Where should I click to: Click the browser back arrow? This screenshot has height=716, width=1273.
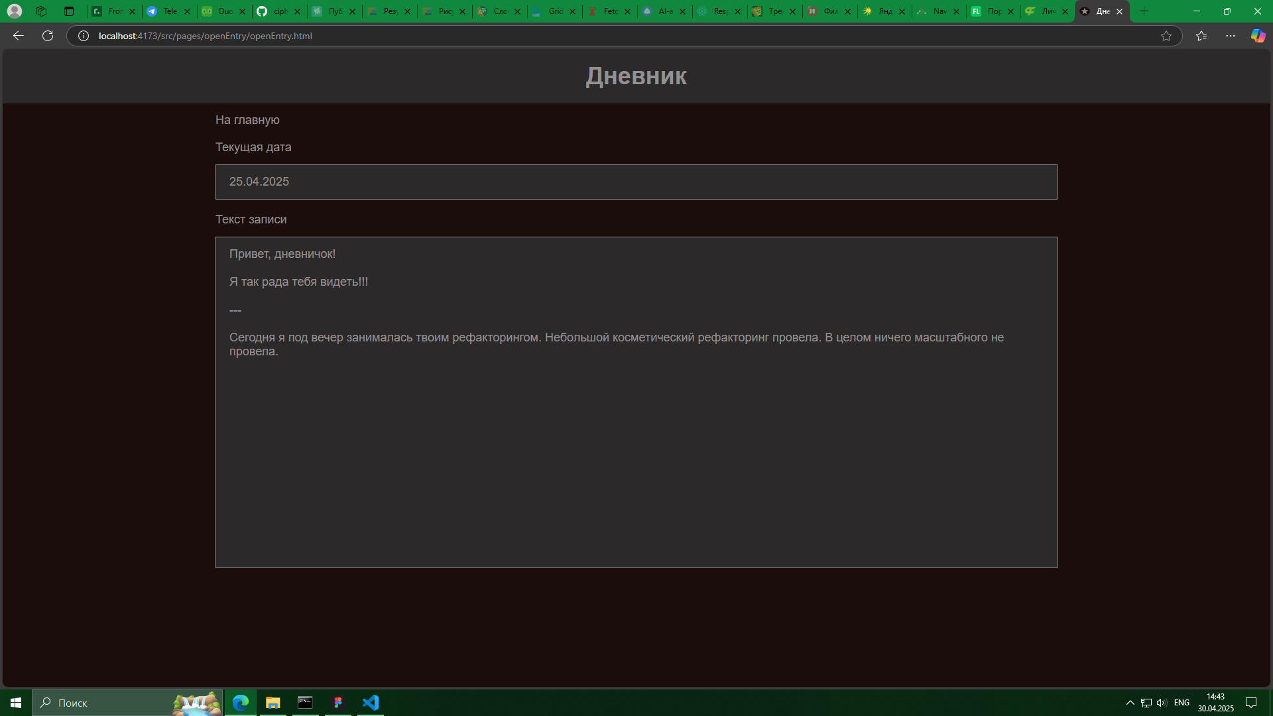tap(19, 36)
